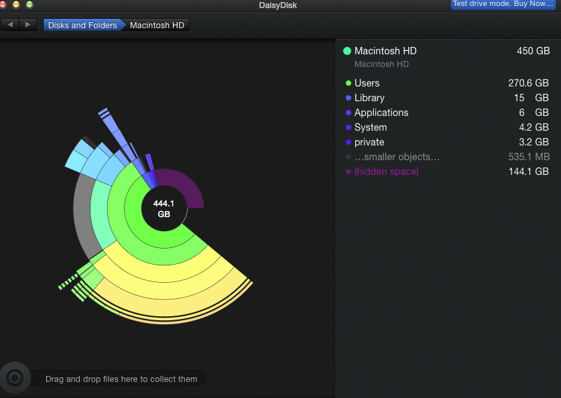Viewport: 561px width, 398px height.
Task: Open the Disks and Folders breadcrumb
Action: point(82,25)
